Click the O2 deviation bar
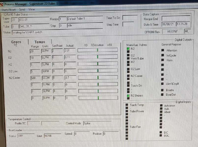 [x=98, y=57]
